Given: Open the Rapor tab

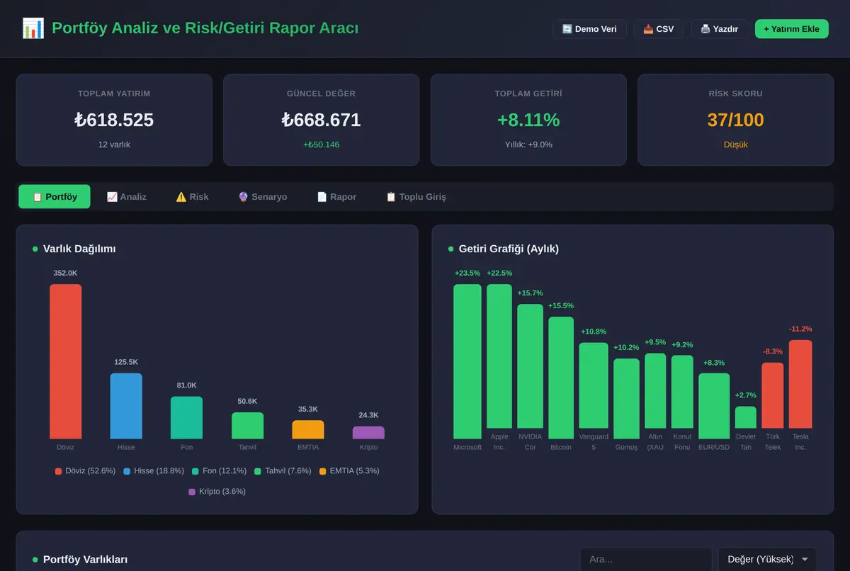Looking at the screenshot, I should click(336, 197).
